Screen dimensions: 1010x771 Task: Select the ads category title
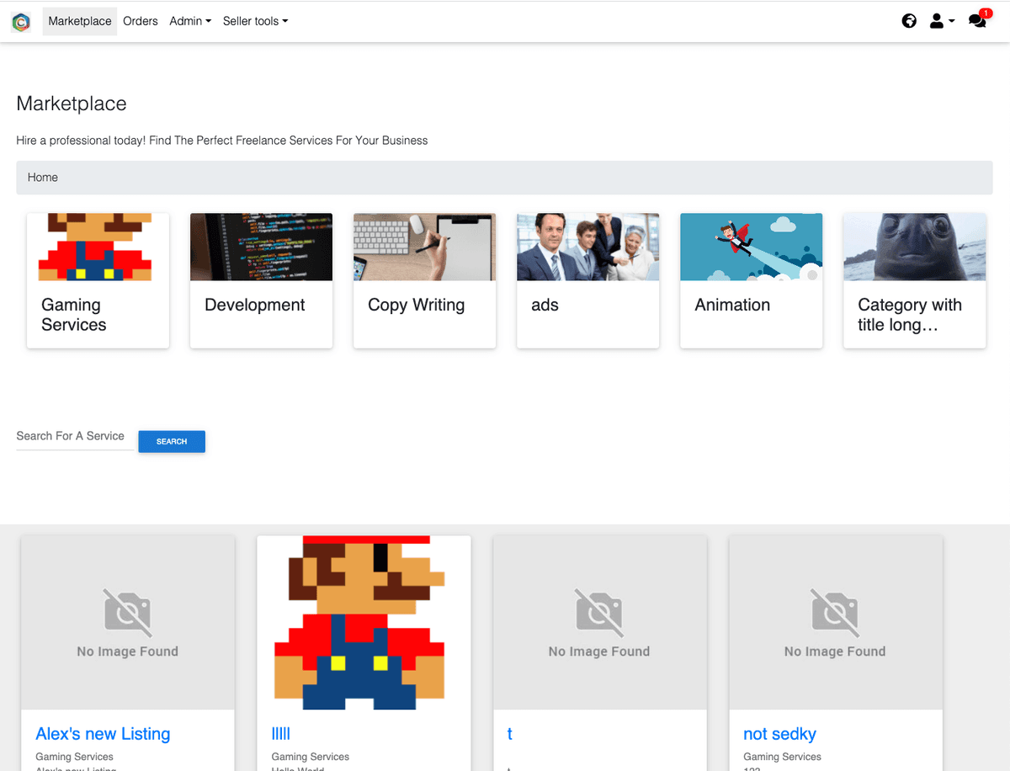tap(545, 305)
